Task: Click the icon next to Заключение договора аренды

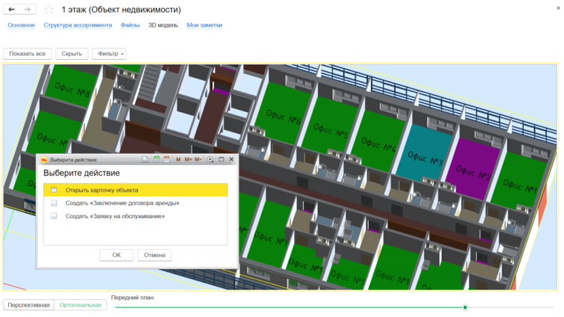Action: click(x=54, y=203)
